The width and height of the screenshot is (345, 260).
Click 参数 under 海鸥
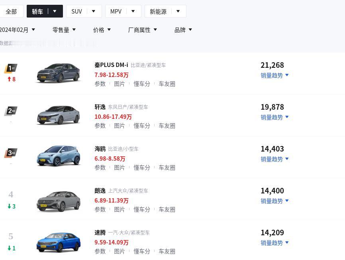[100, 167]
